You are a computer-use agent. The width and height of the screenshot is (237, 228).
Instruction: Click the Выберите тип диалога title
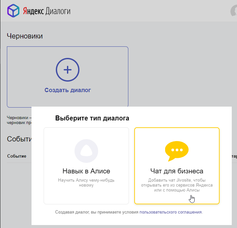point(92,118)
